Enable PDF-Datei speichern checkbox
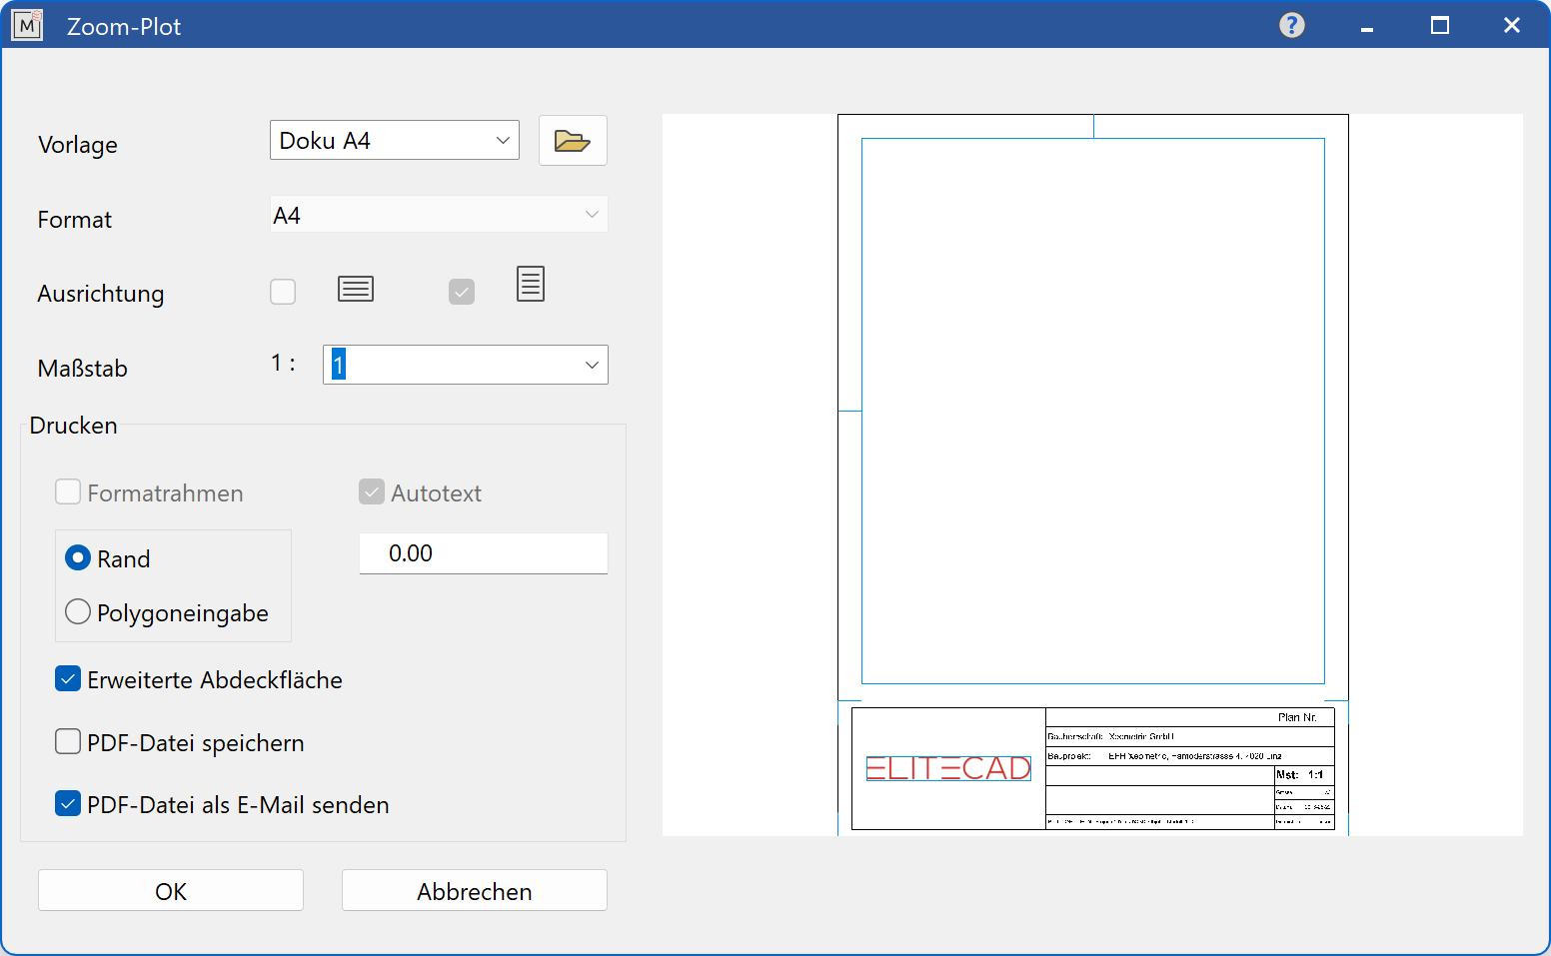 68,742
